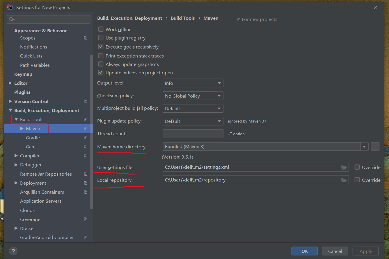Viewport: 389px width, 259px height.
Task: Click the project-level icon beside Deployment
Action: point(85,183)
